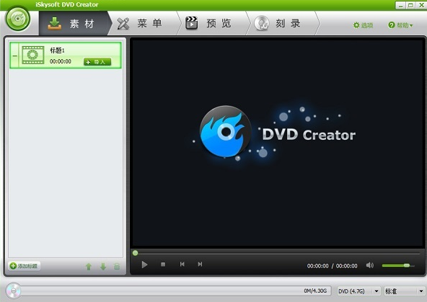Open the 菜单 (Menu) tab
The width and height of the screenshot is (427, 302).
(x=144, y=24)
